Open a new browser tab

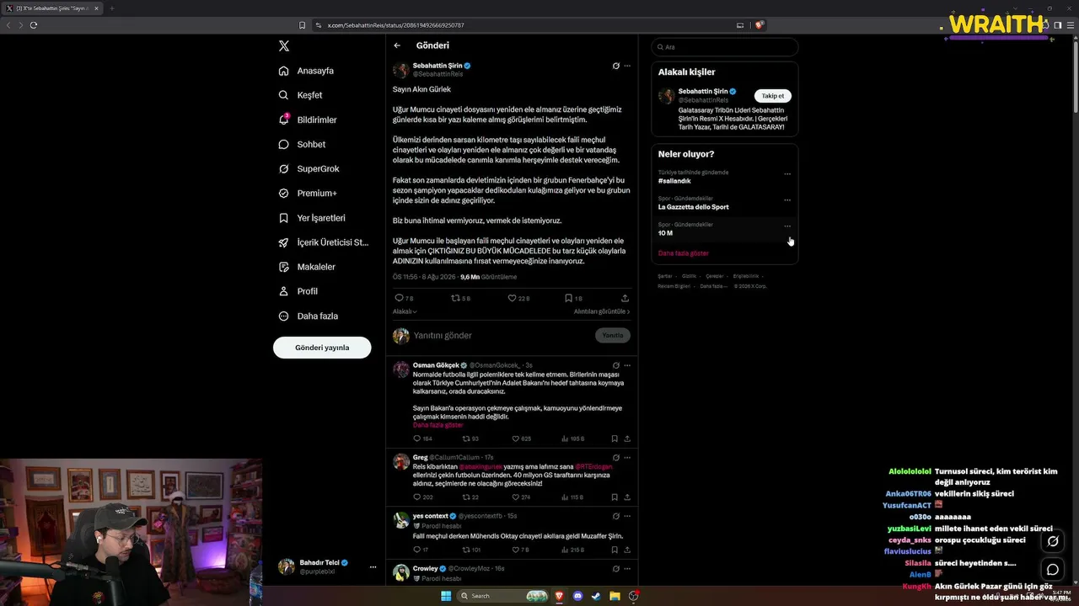tap(111, 8)
